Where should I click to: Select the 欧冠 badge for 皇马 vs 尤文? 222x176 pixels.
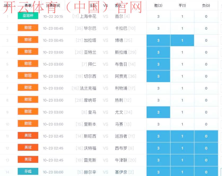(28, 112)
